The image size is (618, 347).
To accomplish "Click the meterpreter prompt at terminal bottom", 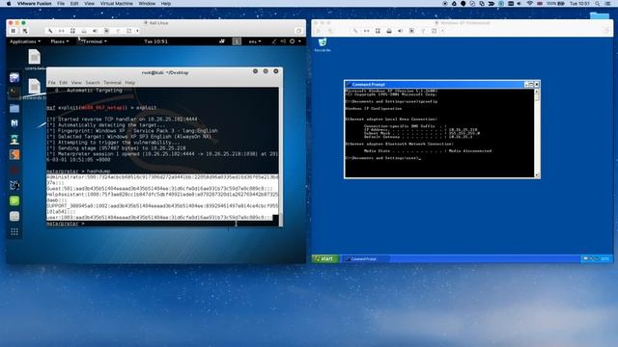I will coord(66,224).
